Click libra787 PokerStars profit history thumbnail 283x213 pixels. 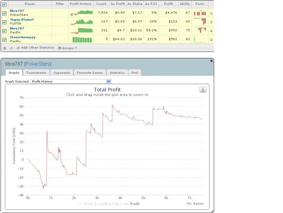tap(81, 13)
